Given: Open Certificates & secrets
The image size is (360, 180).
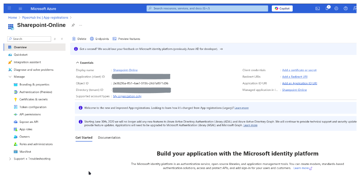Looking at the screenshot, I should pyautogui.click(x=33, y=100).
